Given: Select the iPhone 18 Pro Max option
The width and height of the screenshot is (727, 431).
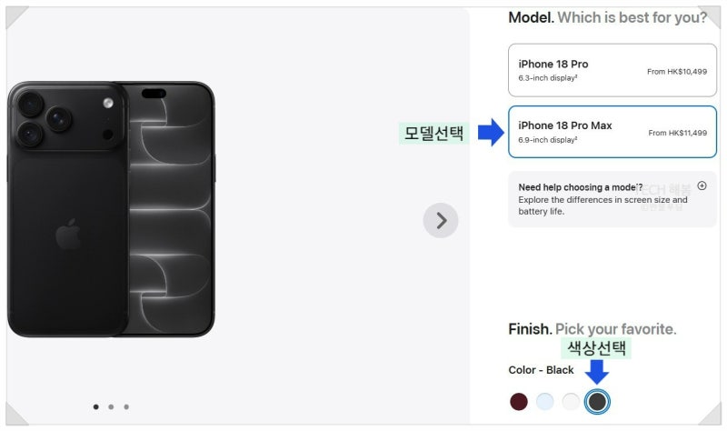Looking at the screenshot, I should tap(612, 132).
